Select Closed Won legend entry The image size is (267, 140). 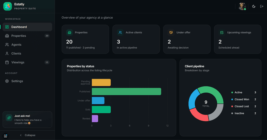[244, 99]
